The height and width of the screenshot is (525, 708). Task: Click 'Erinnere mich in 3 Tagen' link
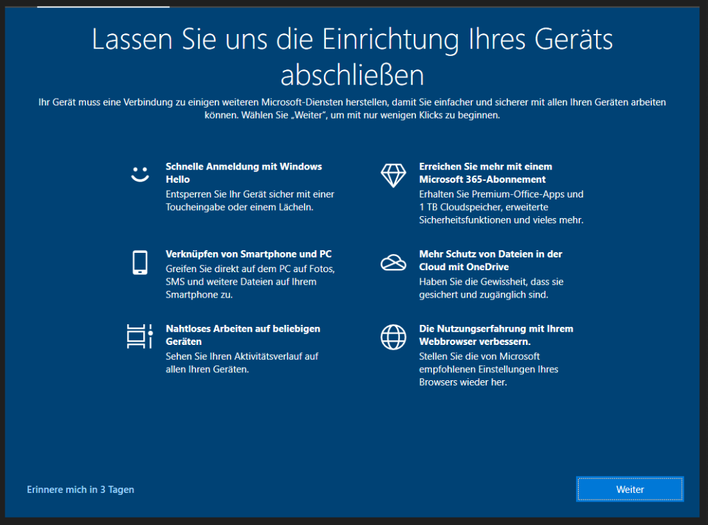(81, 489)
